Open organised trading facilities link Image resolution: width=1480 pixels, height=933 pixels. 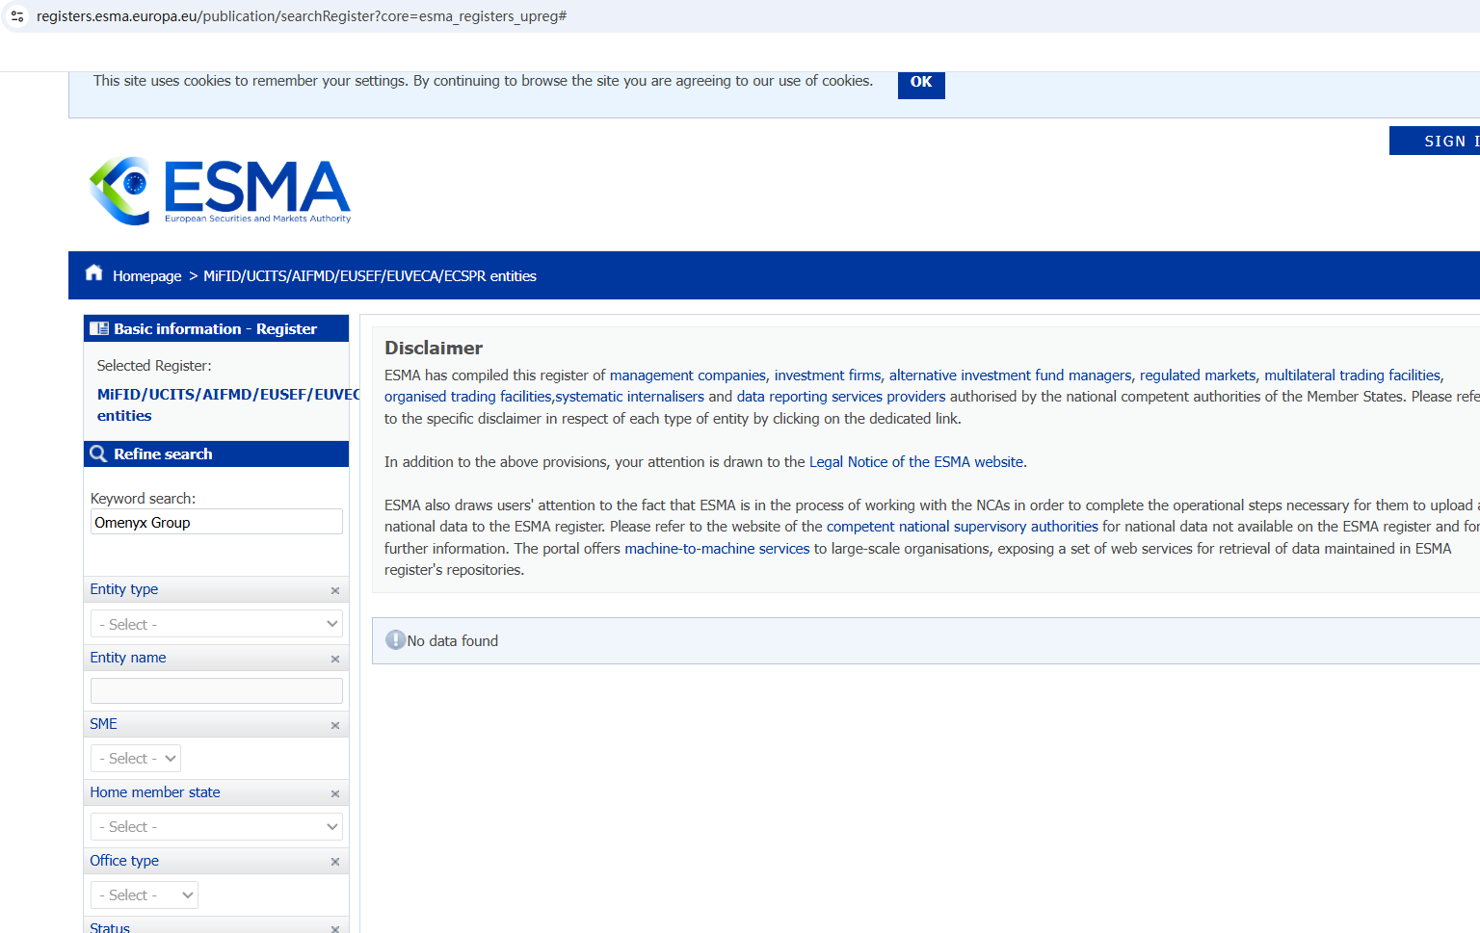(468, 397)
